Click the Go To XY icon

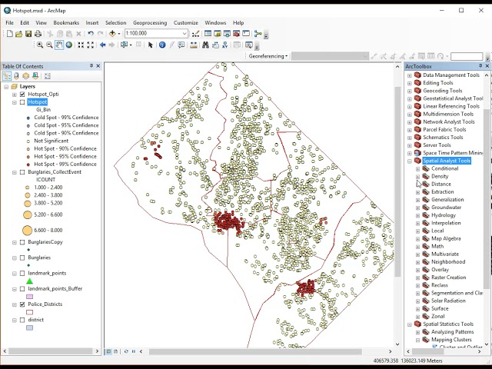pos(224,45)
